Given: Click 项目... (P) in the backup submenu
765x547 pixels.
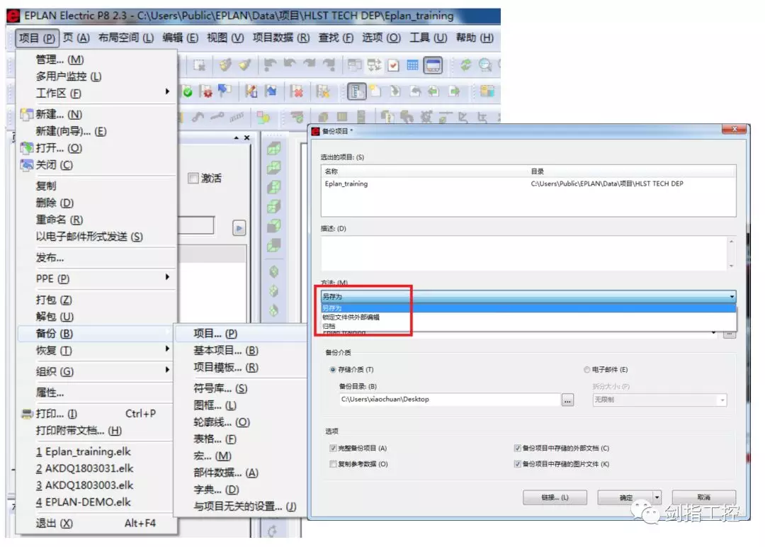Looking at the screenshot, I should coord(216,334).
